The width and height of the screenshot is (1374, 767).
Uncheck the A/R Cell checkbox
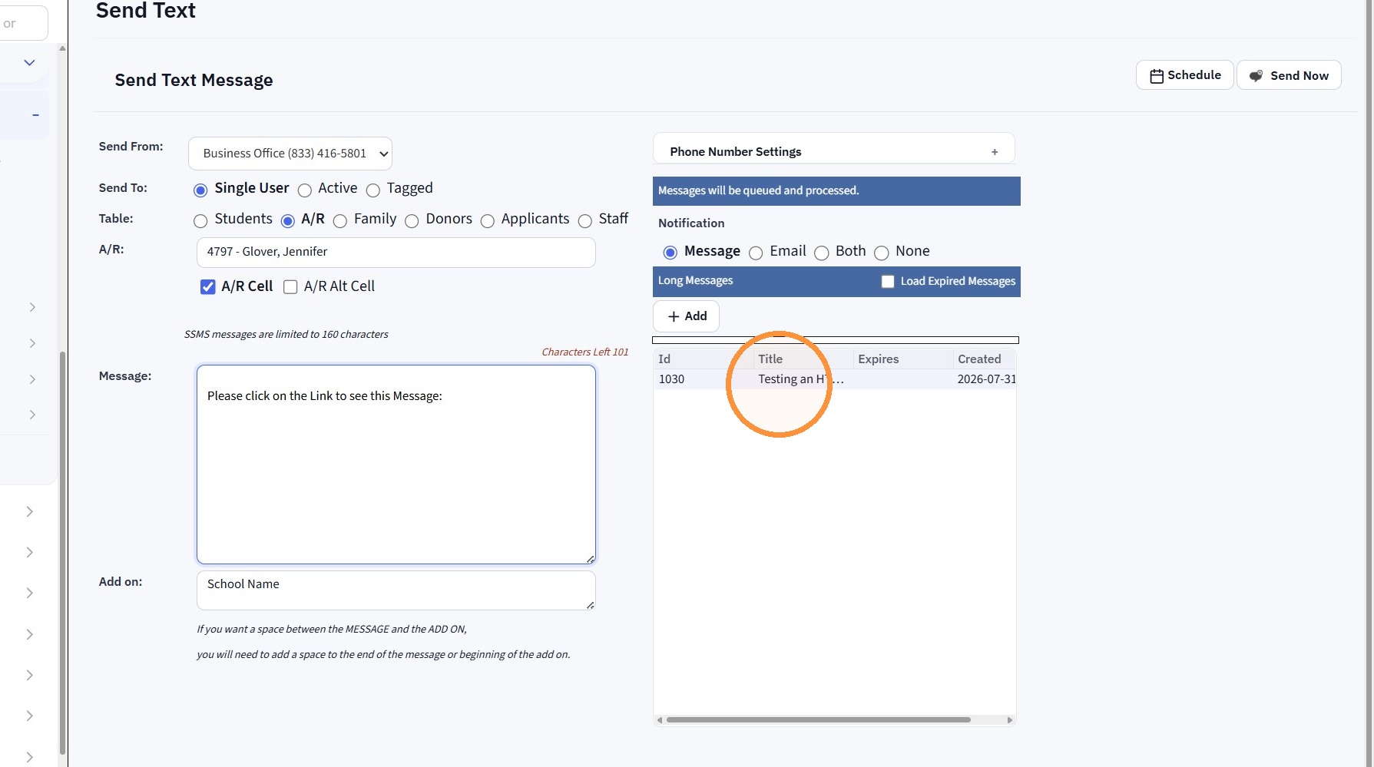[207, 286]
